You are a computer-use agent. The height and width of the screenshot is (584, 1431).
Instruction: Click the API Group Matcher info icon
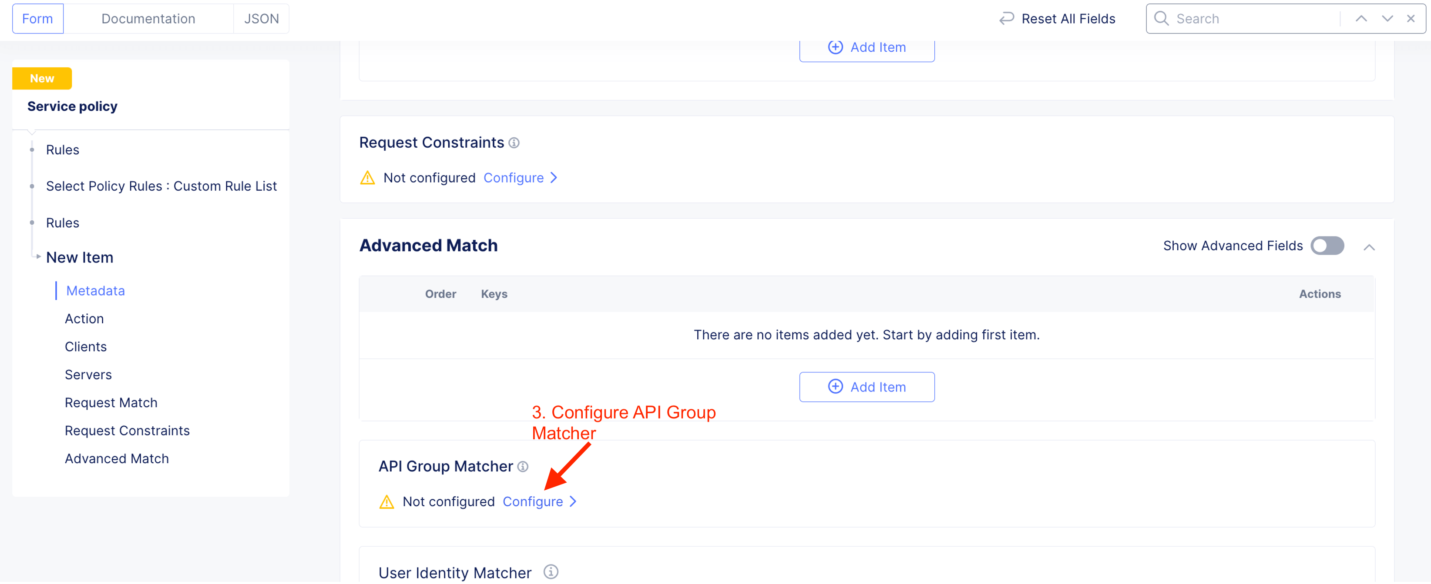(523, 467)
